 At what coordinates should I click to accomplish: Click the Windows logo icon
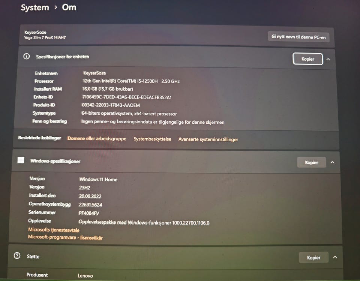pos(21,160)
